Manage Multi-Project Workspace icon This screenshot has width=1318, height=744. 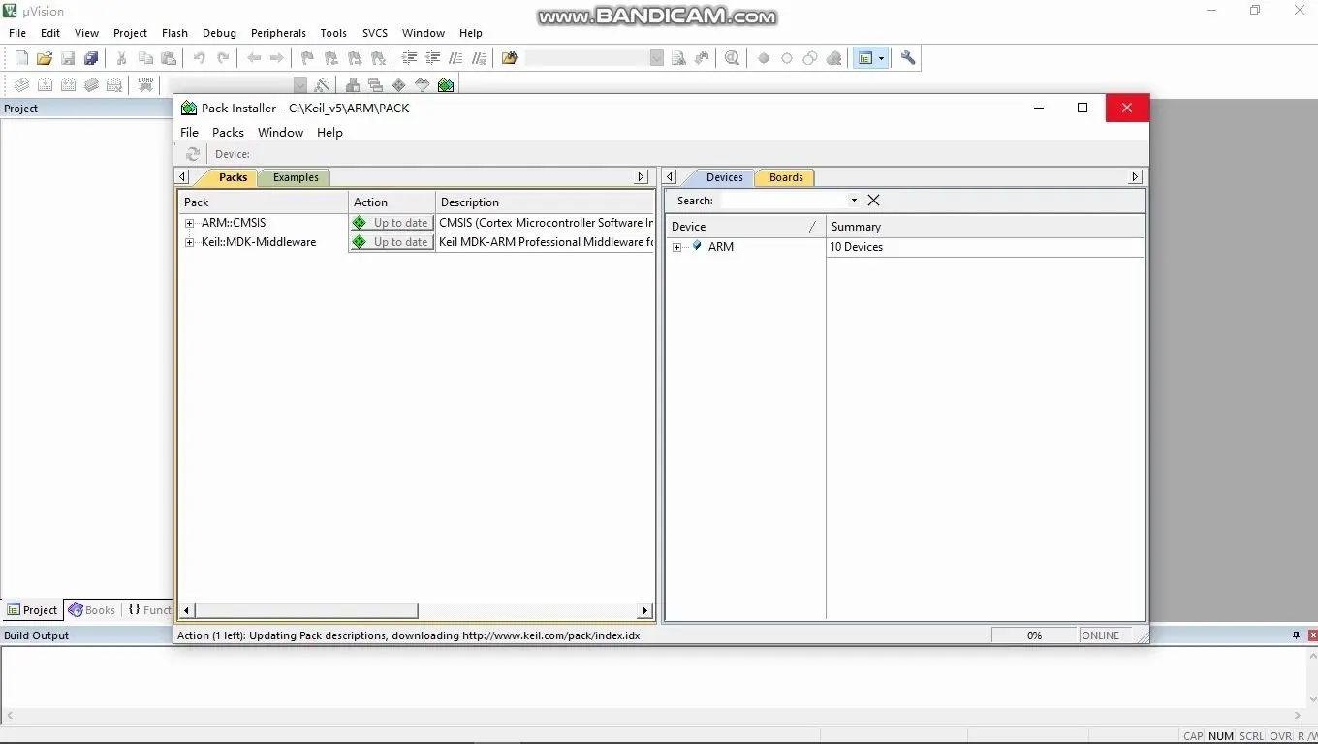(x=376, y=85)
